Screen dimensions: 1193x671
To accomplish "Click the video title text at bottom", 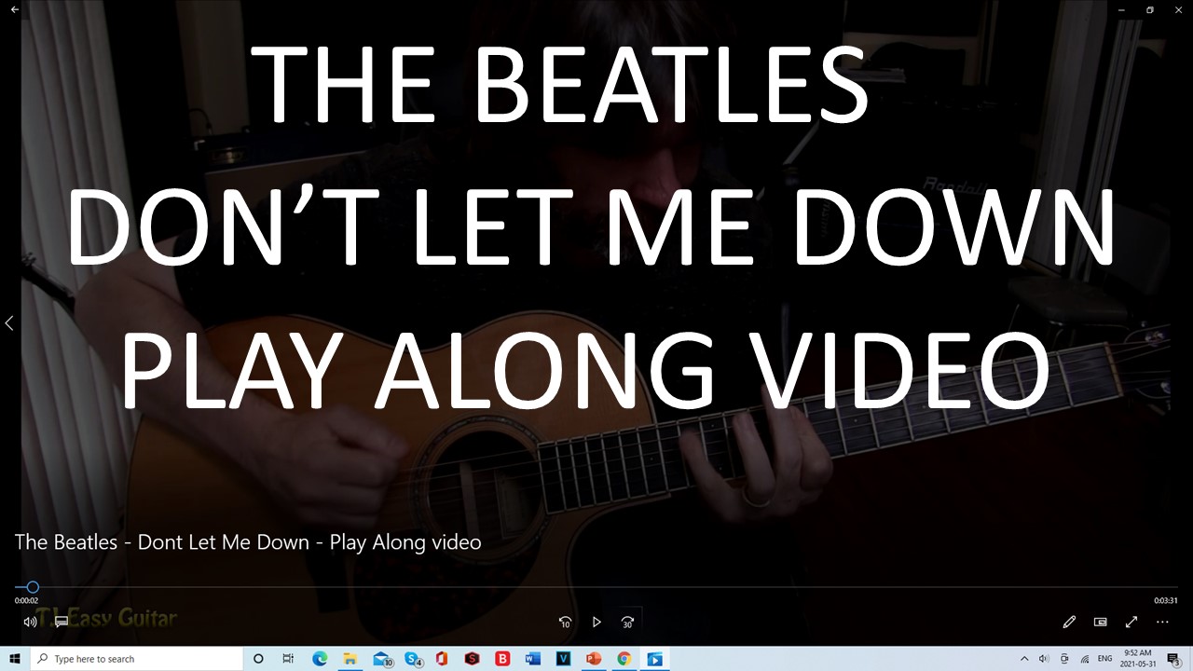I will (x=248, y=541).
